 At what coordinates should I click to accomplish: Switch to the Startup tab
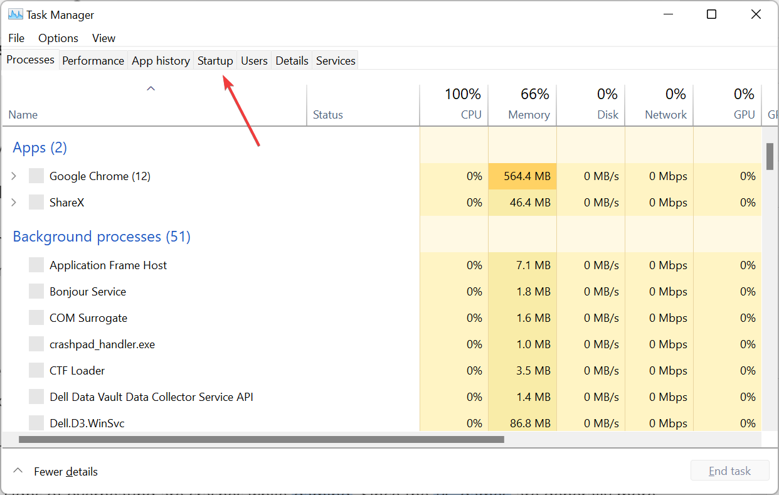215,60
